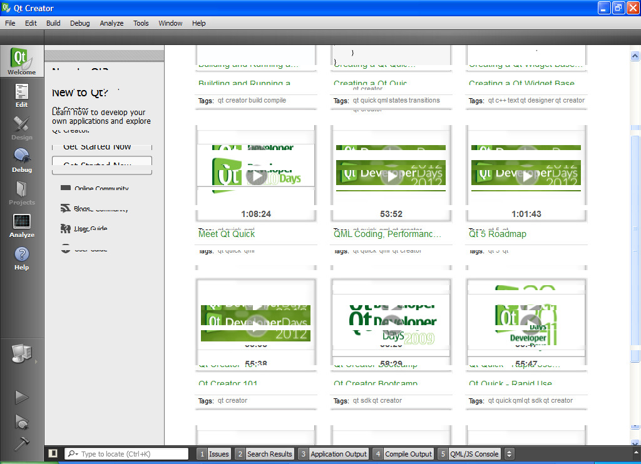Click tags qt quick qml states transitions
Image resolution: width=641 pixels, height=464 pixels.
[396, 100]
